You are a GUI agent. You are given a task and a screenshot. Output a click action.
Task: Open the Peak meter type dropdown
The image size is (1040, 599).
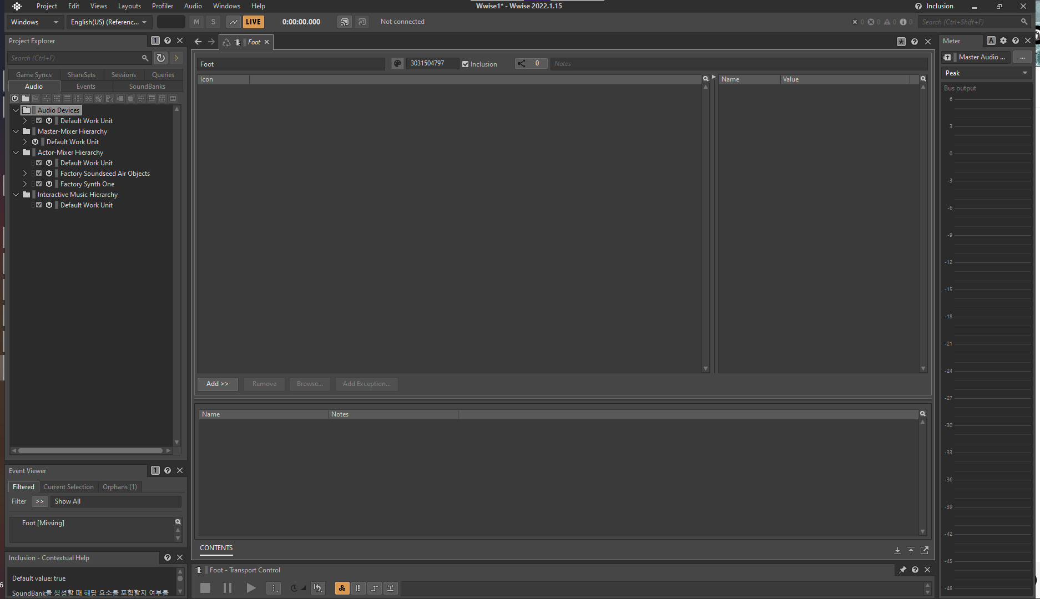point(986,73)
